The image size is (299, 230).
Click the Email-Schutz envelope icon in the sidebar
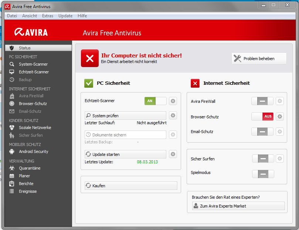click(x=11, y=111)
